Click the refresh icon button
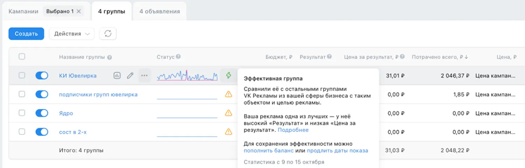This screenshot has height=168, width=525. click(108, 34)
